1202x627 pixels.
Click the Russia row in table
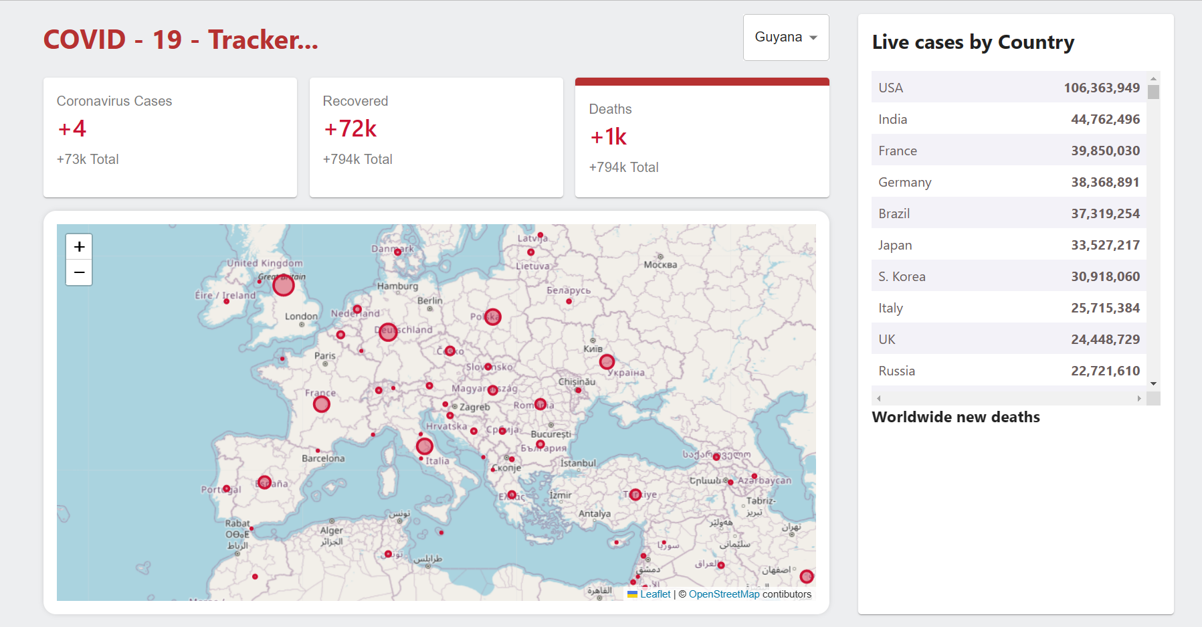1009,371
